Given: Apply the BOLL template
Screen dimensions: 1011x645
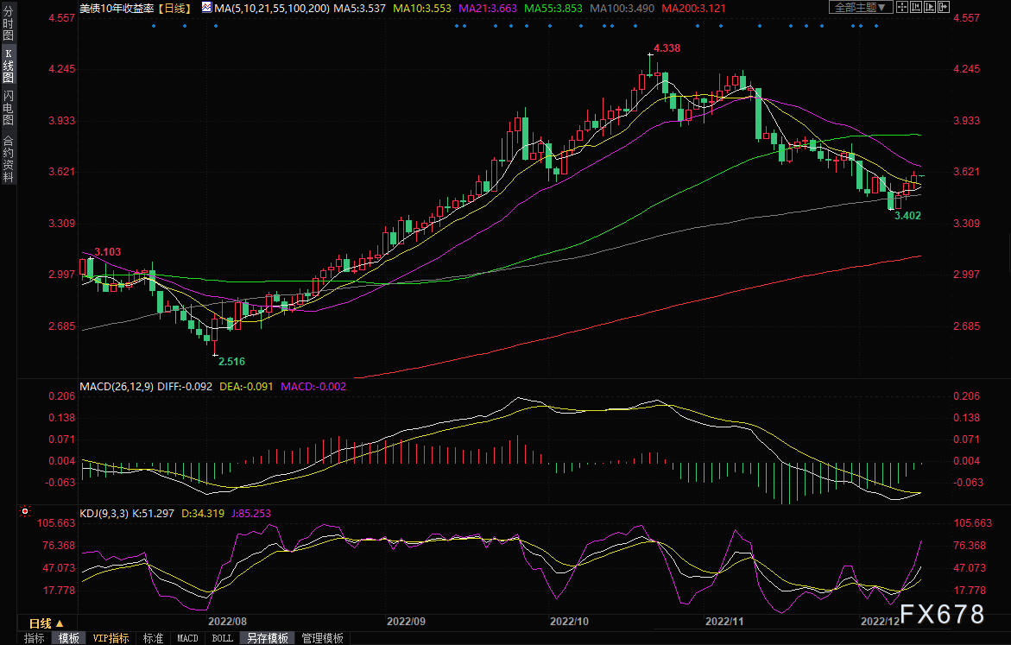Looking at the screenshot, I should 223,638.
